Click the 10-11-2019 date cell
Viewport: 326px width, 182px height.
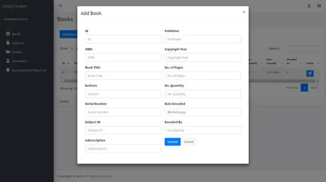273,72
